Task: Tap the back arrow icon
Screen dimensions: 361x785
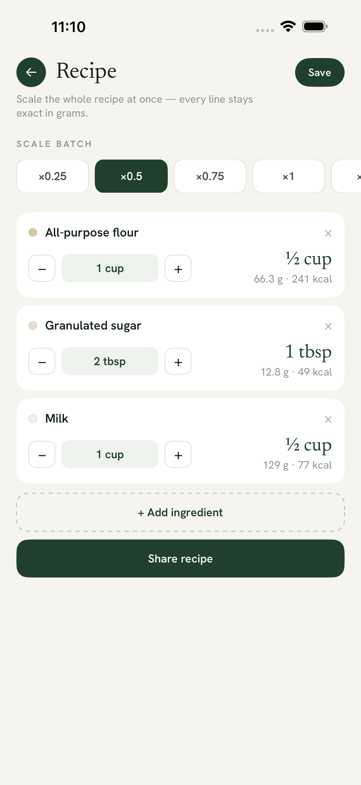Action: pyautogui.click(x=31, y=72)
